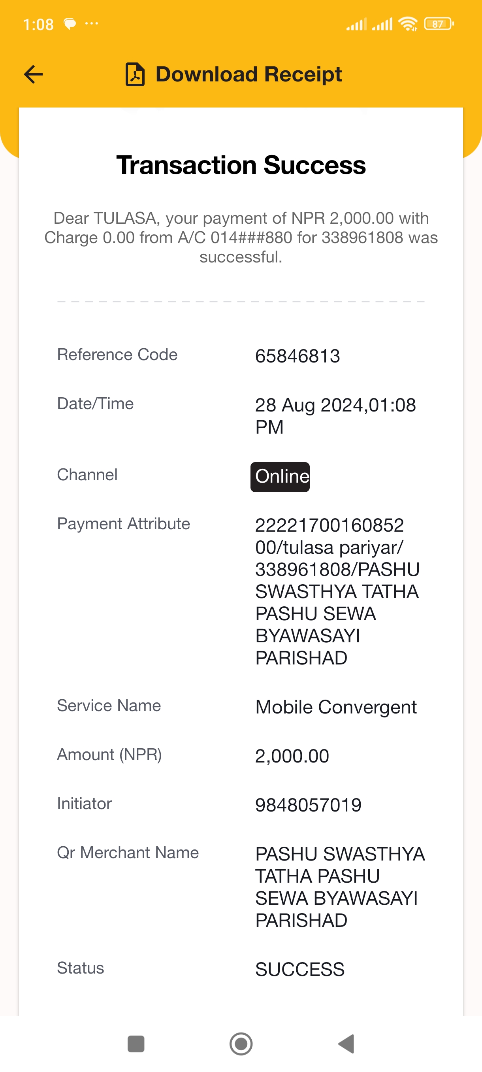Tap the battery indicator in status bar
Screen dimensions: 482x1072
(439, 24)
